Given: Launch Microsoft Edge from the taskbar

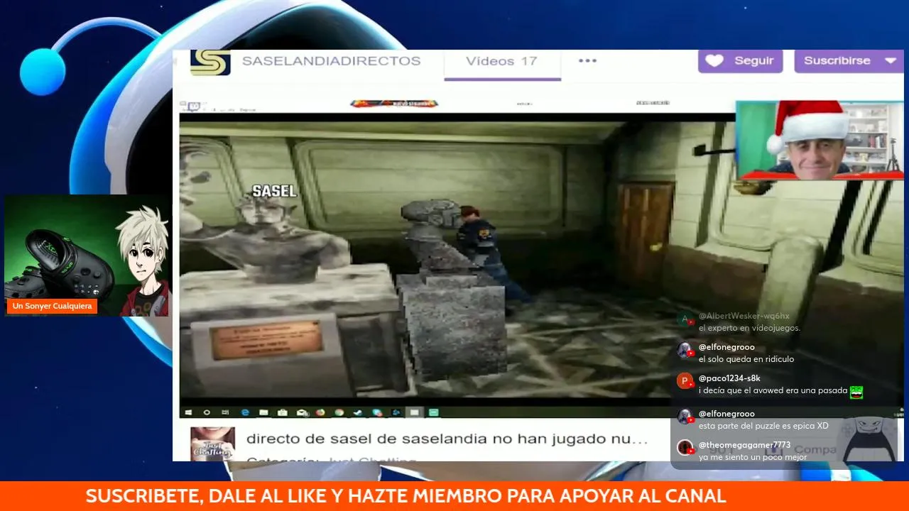Looking at the screenshot, I should [x=245, y=412].
